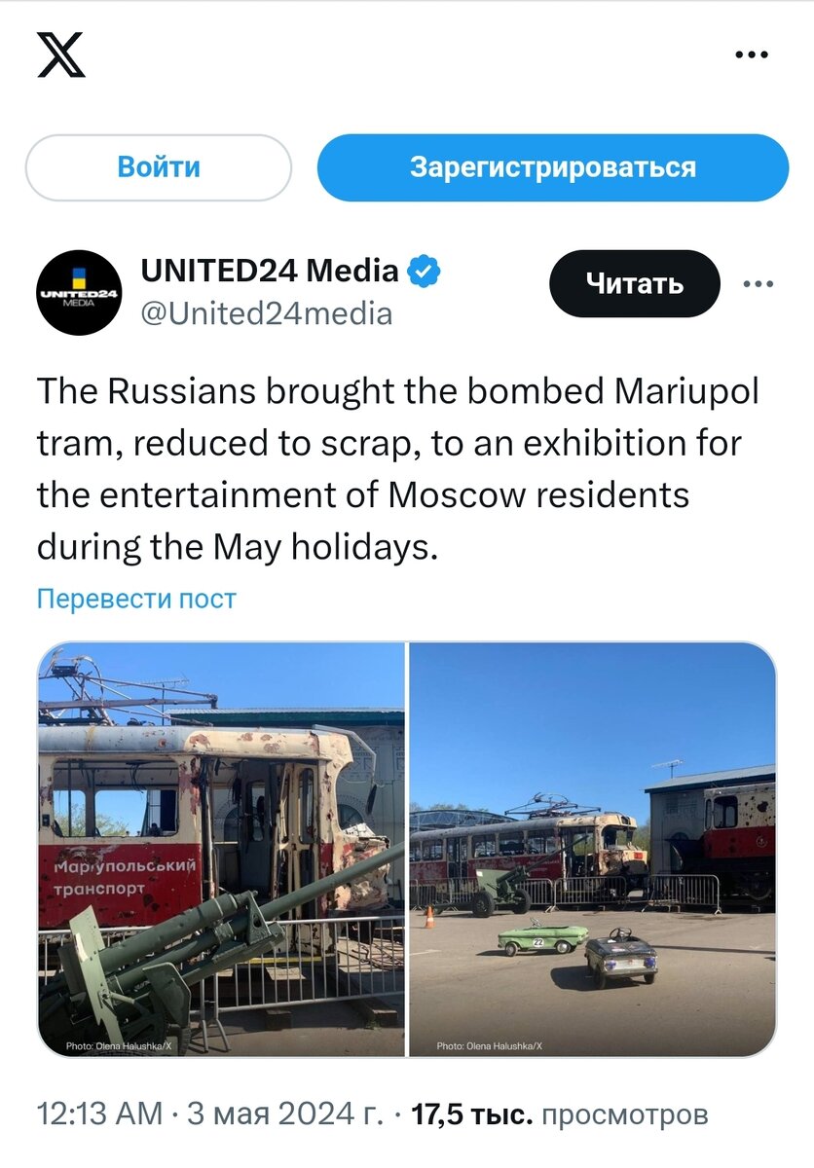814x1168 pixels.
Task: Open the post's three-dot options menu
Action: coord(758,284)
